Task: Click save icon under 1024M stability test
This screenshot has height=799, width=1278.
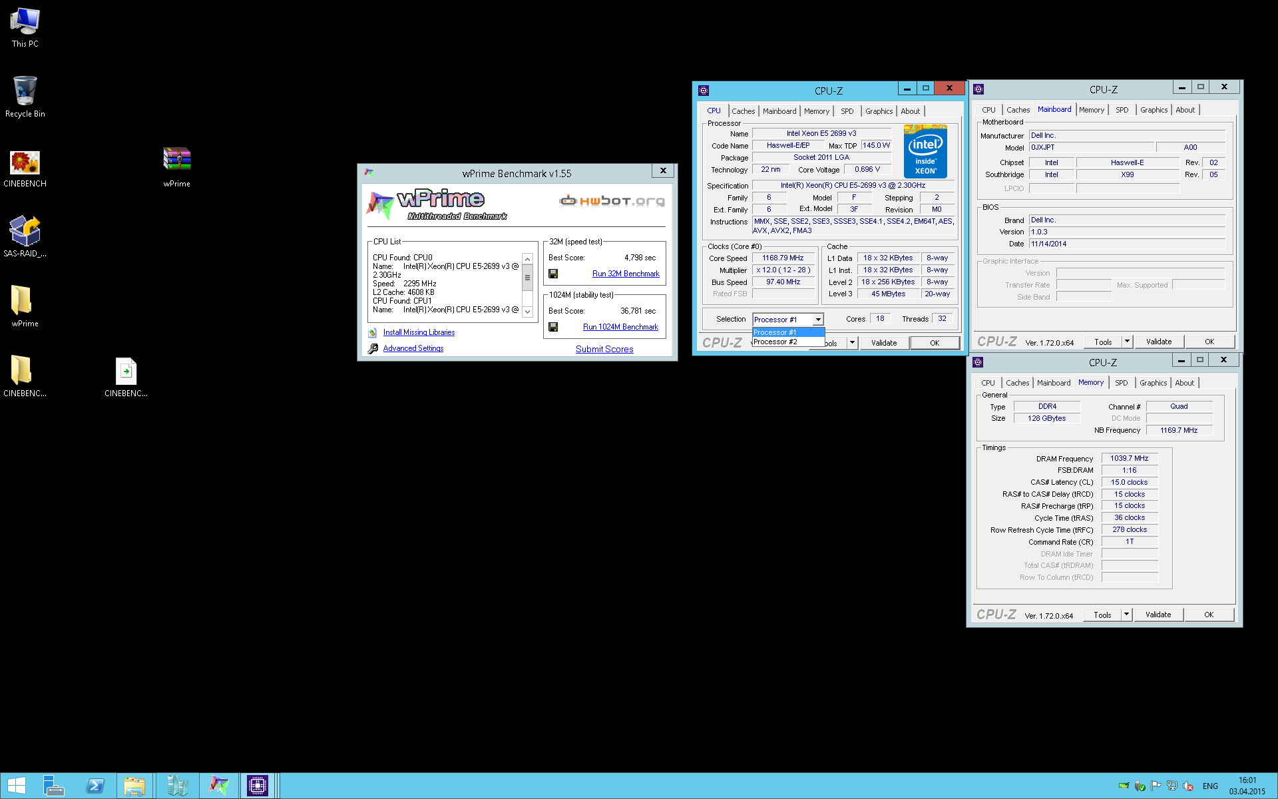Action: (553, 327)
